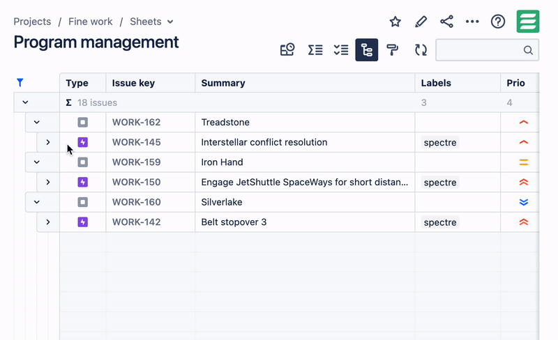The image size is (558, 340).
Task: Click the checklist toolbar icon
Action: click(341, 49)
